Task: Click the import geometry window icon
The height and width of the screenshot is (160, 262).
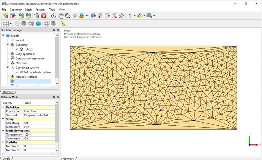Action: coord(13,16)
